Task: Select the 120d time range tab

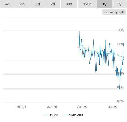Action: tap(87, 4)
